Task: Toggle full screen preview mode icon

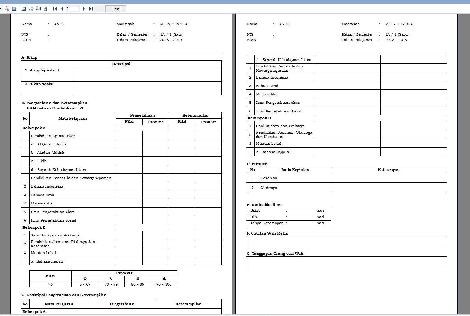Action: pyautogui.click(x=14, y=9)
